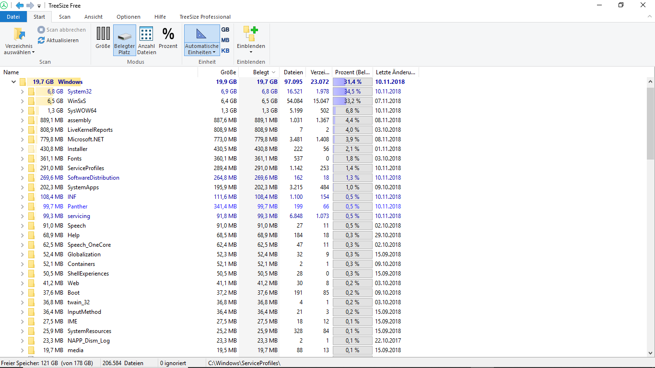The width and height of the screenshot is (655, 368).
Task: Sort by the Dateien column header
Action: pyautogui.click(x=293, y=72)
